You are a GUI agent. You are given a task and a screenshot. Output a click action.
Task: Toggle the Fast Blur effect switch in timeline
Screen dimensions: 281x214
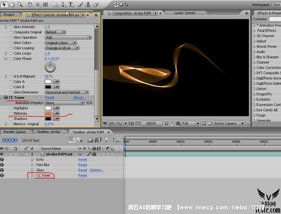click(x=2, y=165)
